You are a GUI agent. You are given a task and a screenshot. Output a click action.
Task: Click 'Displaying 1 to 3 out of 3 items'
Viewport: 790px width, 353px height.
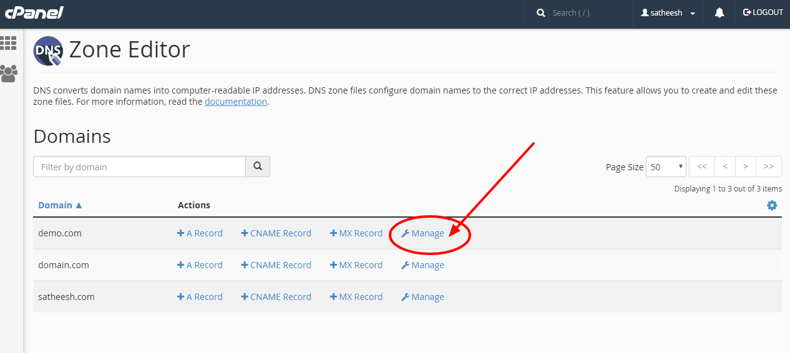pyautogui.click(x=728, y=188)
